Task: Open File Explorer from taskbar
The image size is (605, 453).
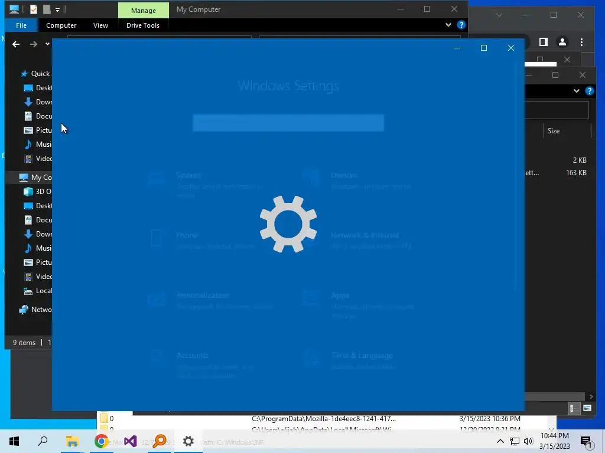Action: click(72, 441)
